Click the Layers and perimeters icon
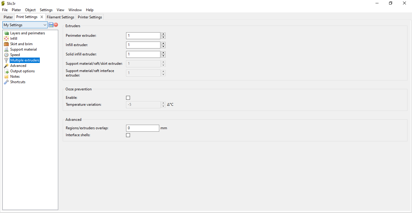This screenshot has height=213, width=412. (x=6, y=33)
